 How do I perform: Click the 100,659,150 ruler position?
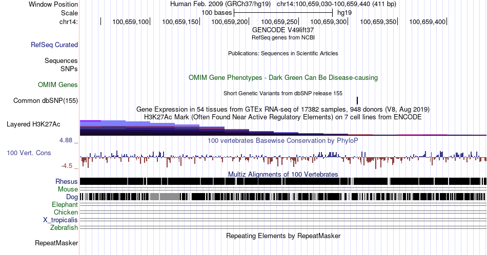(180, 22)
